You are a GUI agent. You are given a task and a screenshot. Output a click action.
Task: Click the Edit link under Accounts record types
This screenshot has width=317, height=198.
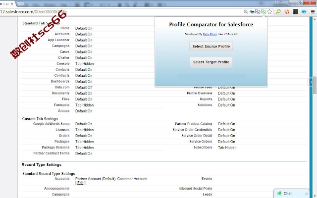click(x=80, y=183)
